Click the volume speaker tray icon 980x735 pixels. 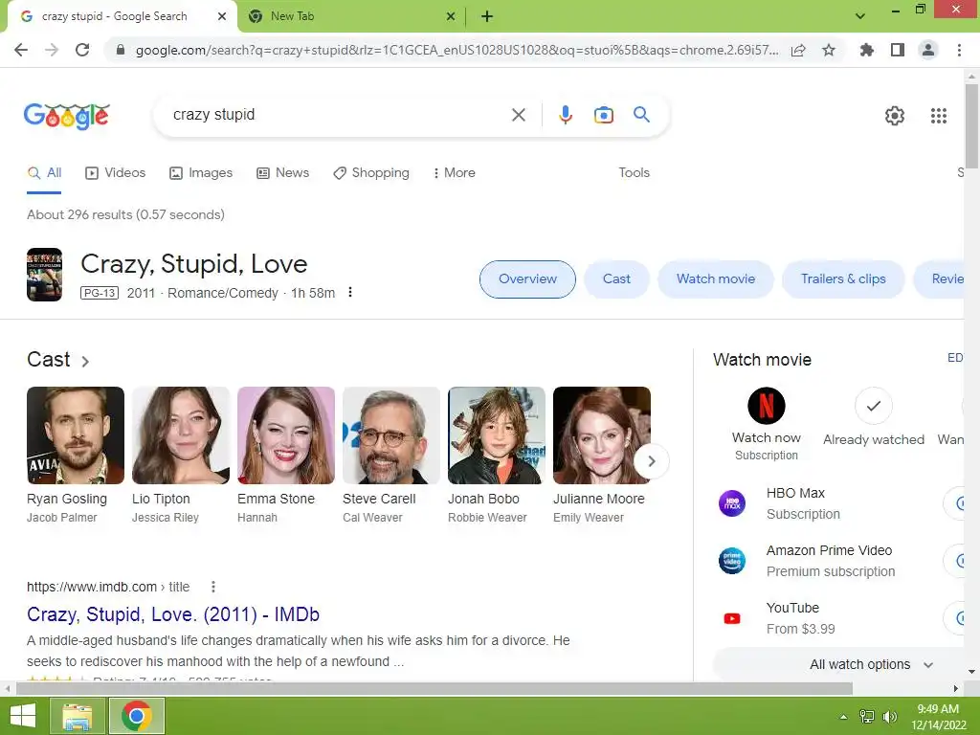(889, 716)
